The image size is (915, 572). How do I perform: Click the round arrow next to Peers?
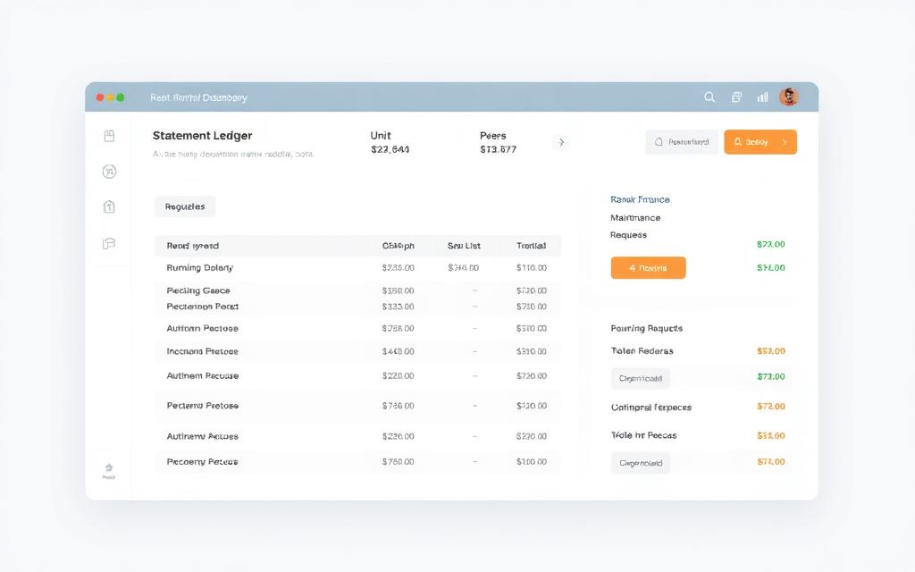coord(561,142)
